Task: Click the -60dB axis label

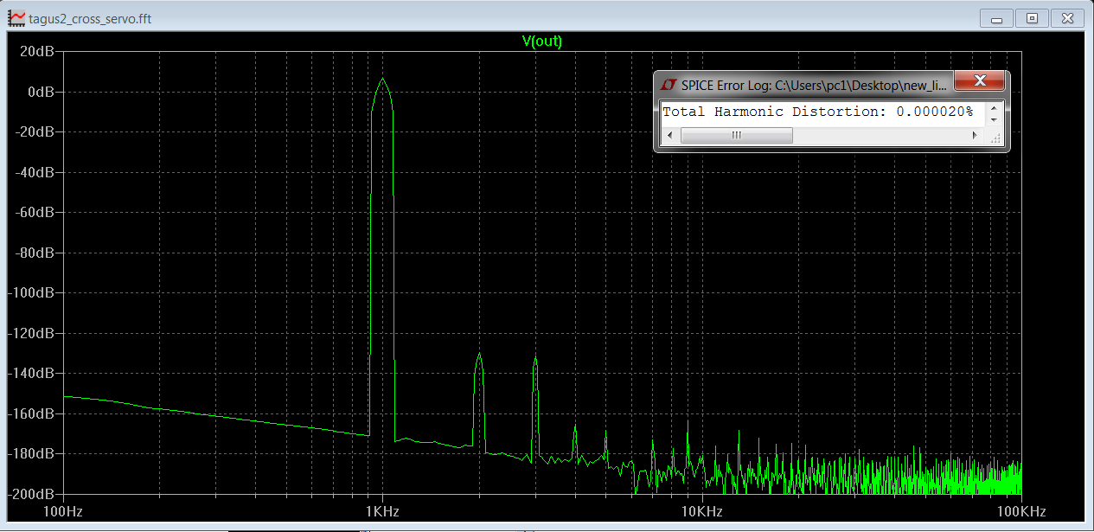Action: (x=35, y=212)
